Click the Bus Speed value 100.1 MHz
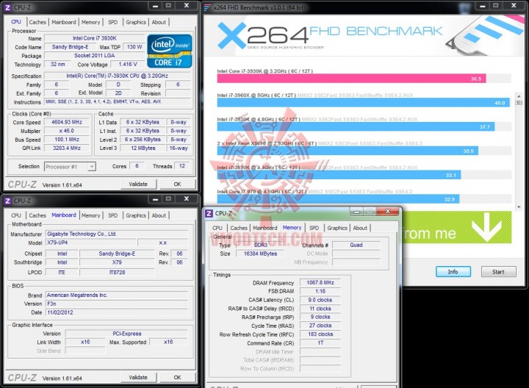 (67, 140)
